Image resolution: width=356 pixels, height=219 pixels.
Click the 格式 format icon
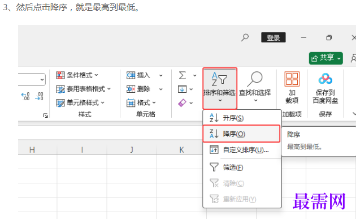point(131,103)
